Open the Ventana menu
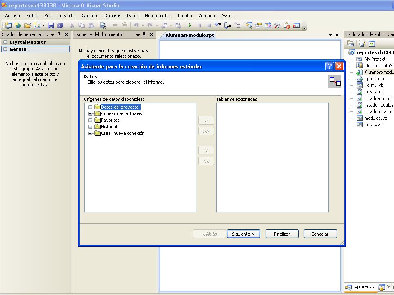The width and height of the screenshot is (394, 295). [206, 16]
